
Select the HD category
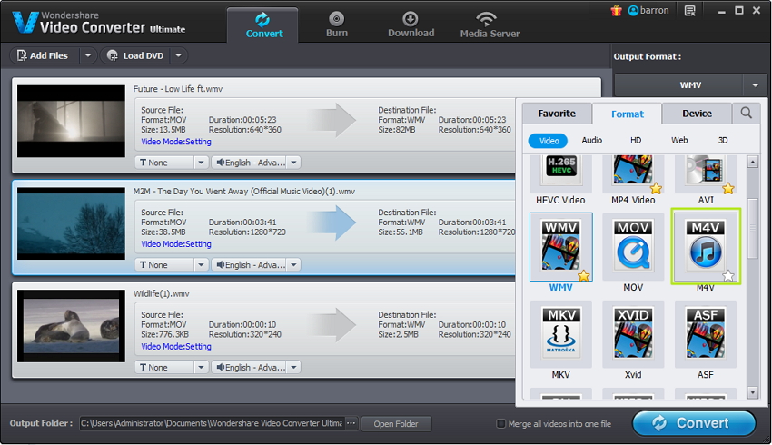click(636, 140)
